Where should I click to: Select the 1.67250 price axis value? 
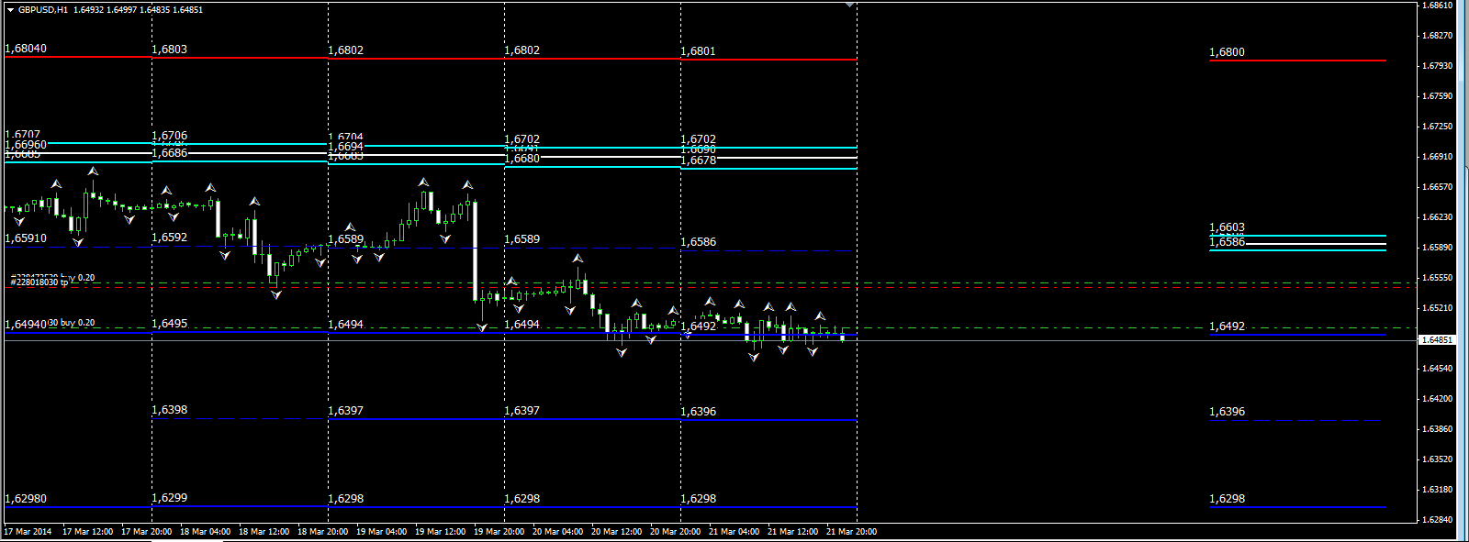pyautogui.click(x=1438, y=127)
